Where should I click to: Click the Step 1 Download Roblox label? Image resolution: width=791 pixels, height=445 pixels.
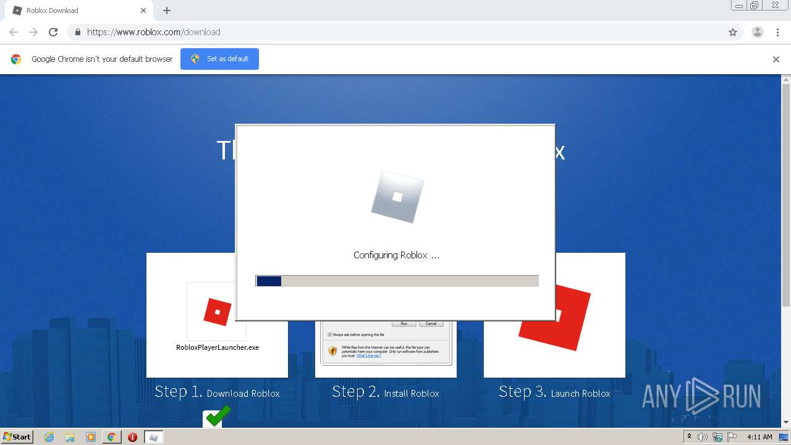coord(217,392)
